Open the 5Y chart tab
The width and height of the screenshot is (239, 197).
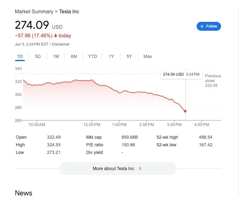coord(129,56)
